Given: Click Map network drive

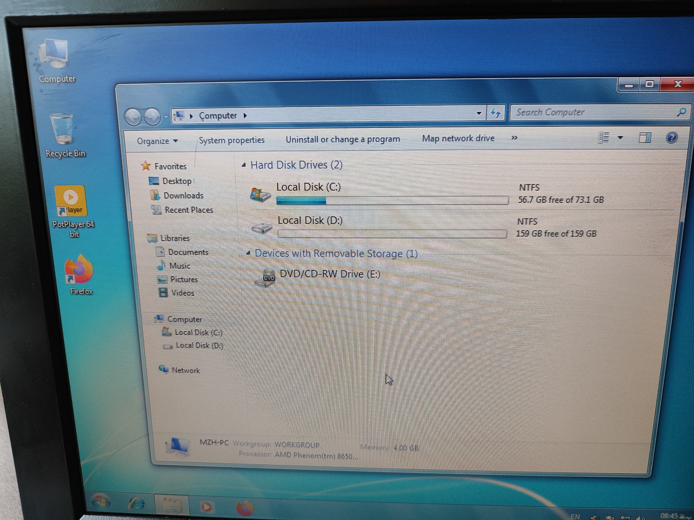Looking at the screenshot, I should pos(458,138).
